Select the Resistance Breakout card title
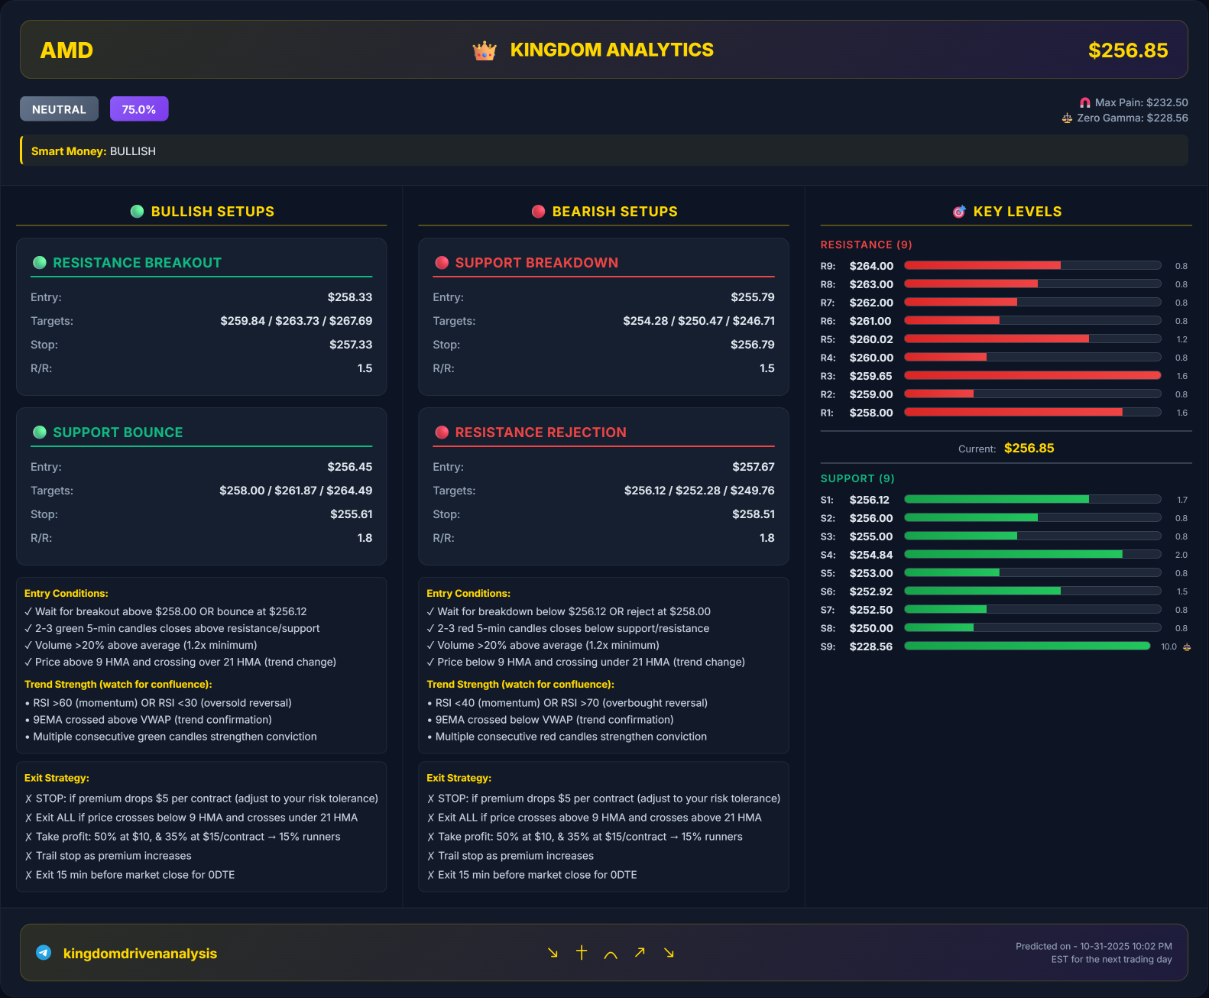The height and width of the screenshot is (998, 1209). point(137,263)
